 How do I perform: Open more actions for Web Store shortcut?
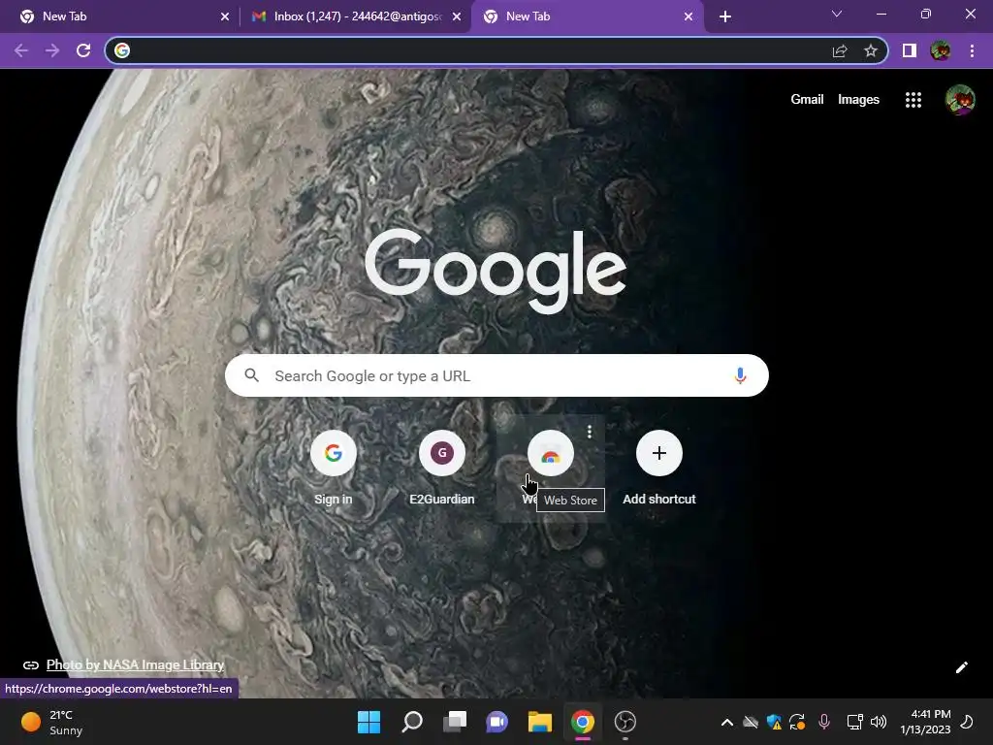(590, 432)
